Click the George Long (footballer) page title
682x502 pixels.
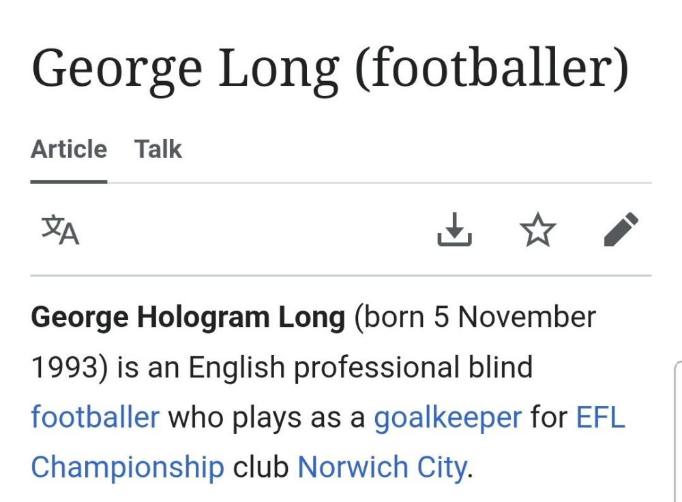click(x=329, y=68)
